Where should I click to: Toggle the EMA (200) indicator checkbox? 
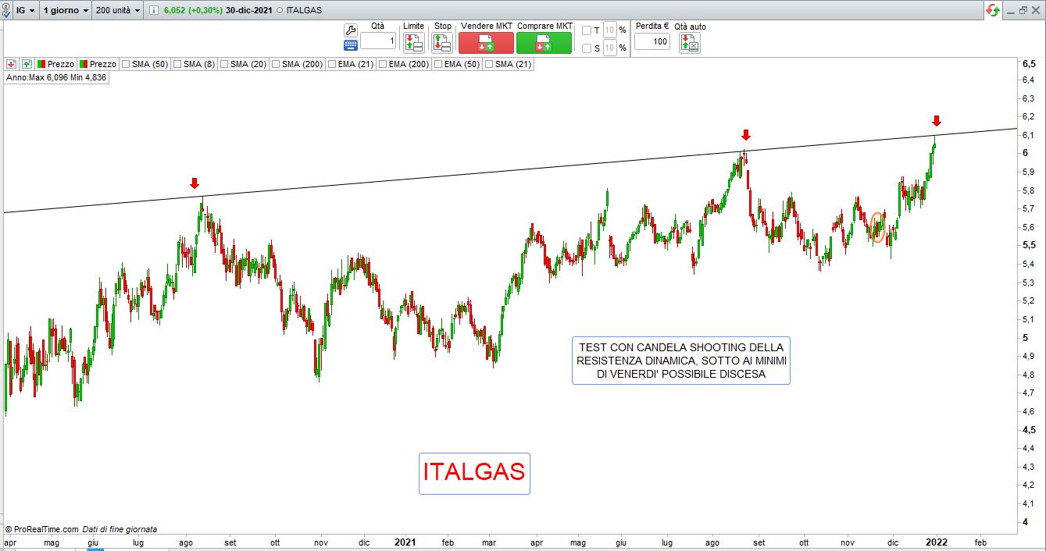(x=382, y=64)
